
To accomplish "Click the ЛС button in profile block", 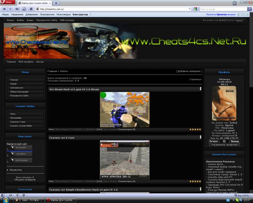I will click(x=224, y=141).
